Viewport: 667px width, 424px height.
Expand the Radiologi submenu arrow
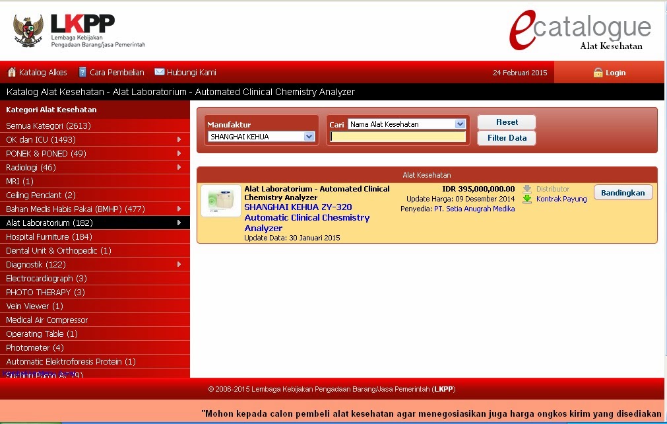point(179,167)
